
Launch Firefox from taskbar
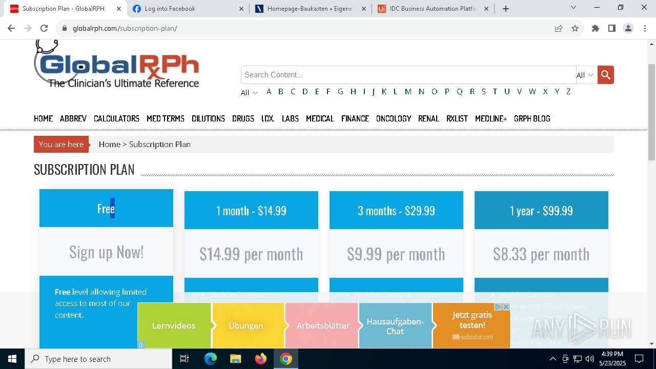coord(261,359)
